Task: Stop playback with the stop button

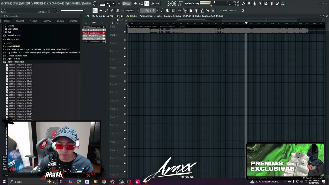Action: (113, 4)
